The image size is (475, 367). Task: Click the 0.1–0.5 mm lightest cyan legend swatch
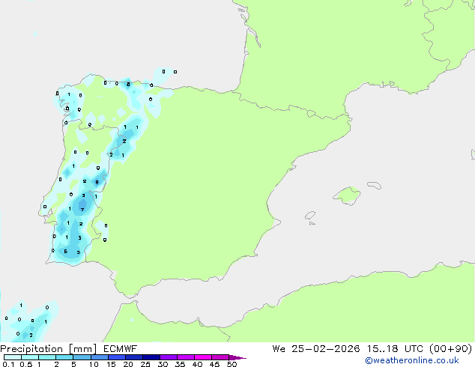pos(13,357)
